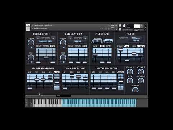Click the Kontakt header Tune knob

point(124,26)
